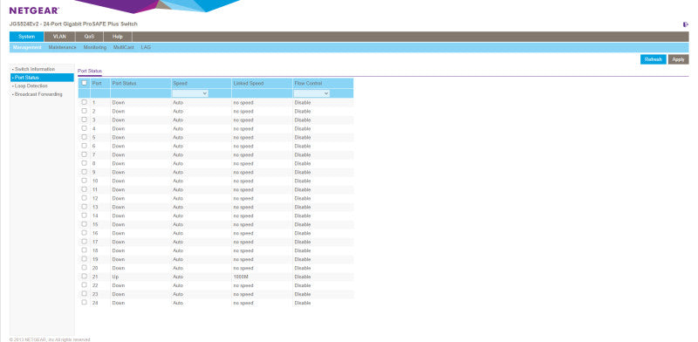698x342 pixels.
Task: Click the 'Up' status of port 21
Action: 115,277
